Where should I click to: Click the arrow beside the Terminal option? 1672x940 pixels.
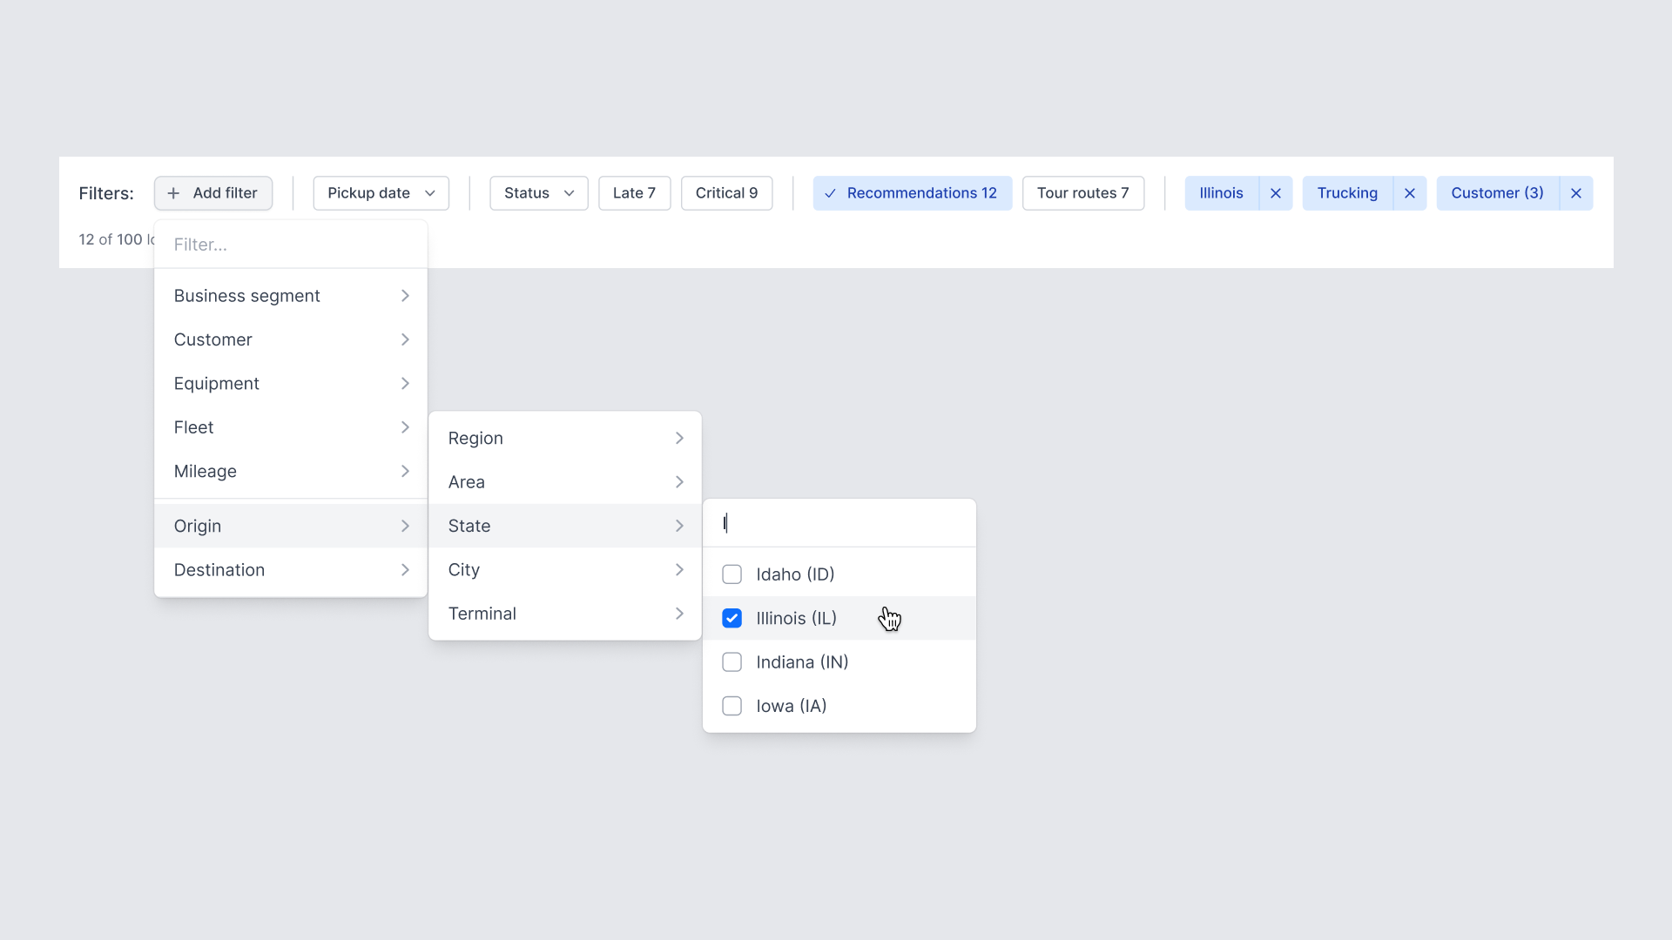pyautogui.click(x=679, y=614)
